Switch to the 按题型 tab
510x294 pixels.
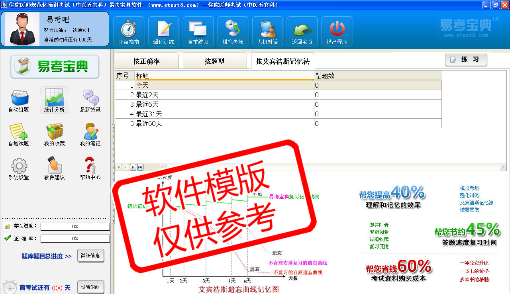pos(214,61)
